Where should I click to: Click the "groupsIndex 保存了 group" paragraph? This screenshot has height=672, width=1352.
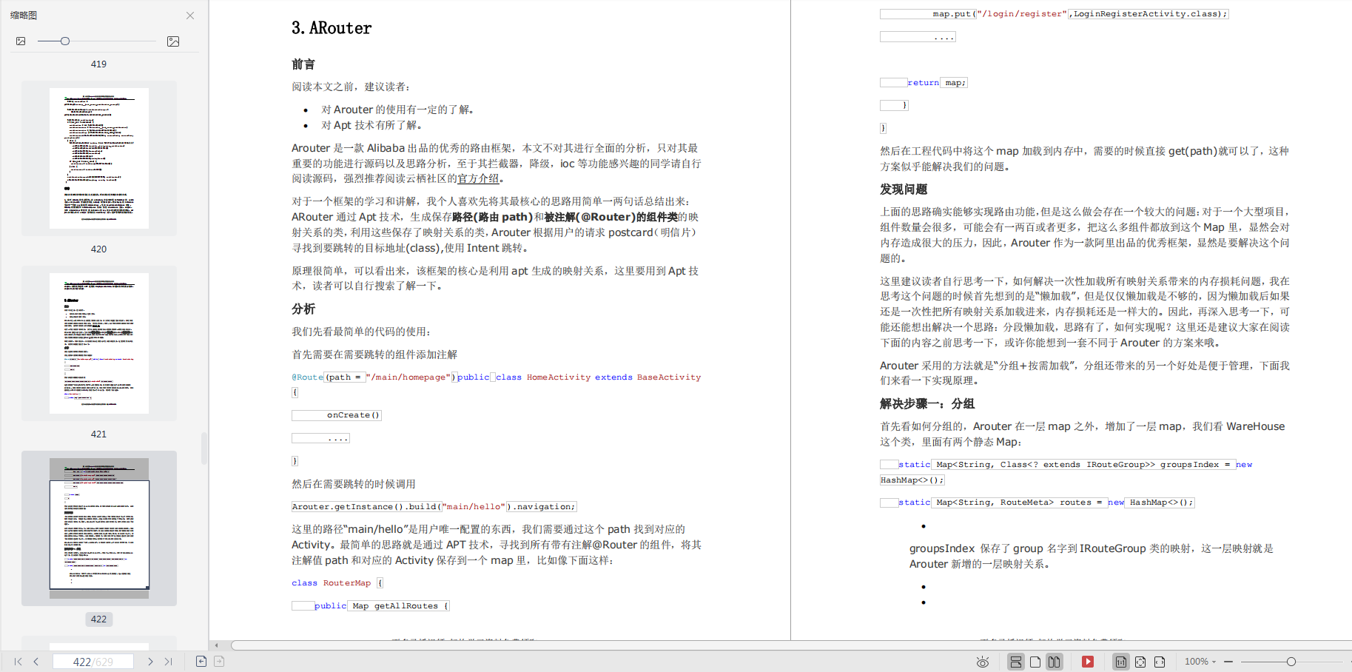[1092, 556]
